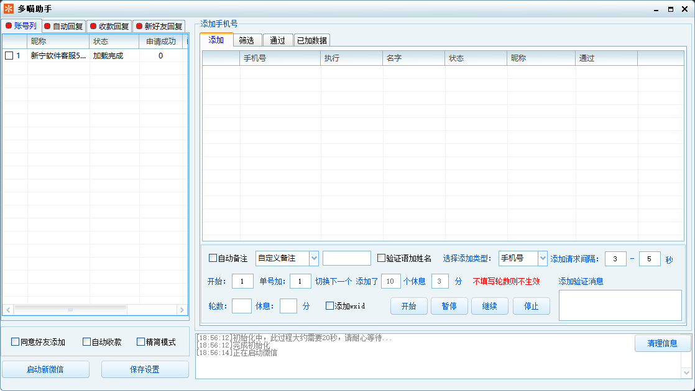Toggle the 同意好友添加 checkbox
Viewport: 695px width, 391px height.
(x=16, y=342)
